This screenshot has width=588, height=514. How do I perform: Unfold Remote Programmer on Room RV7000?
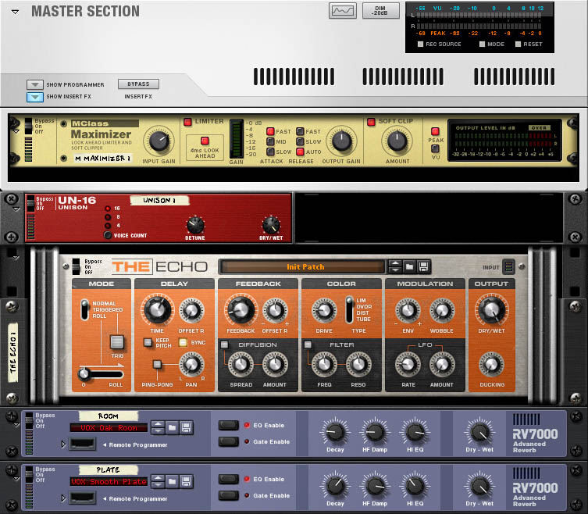coord(63,444)
